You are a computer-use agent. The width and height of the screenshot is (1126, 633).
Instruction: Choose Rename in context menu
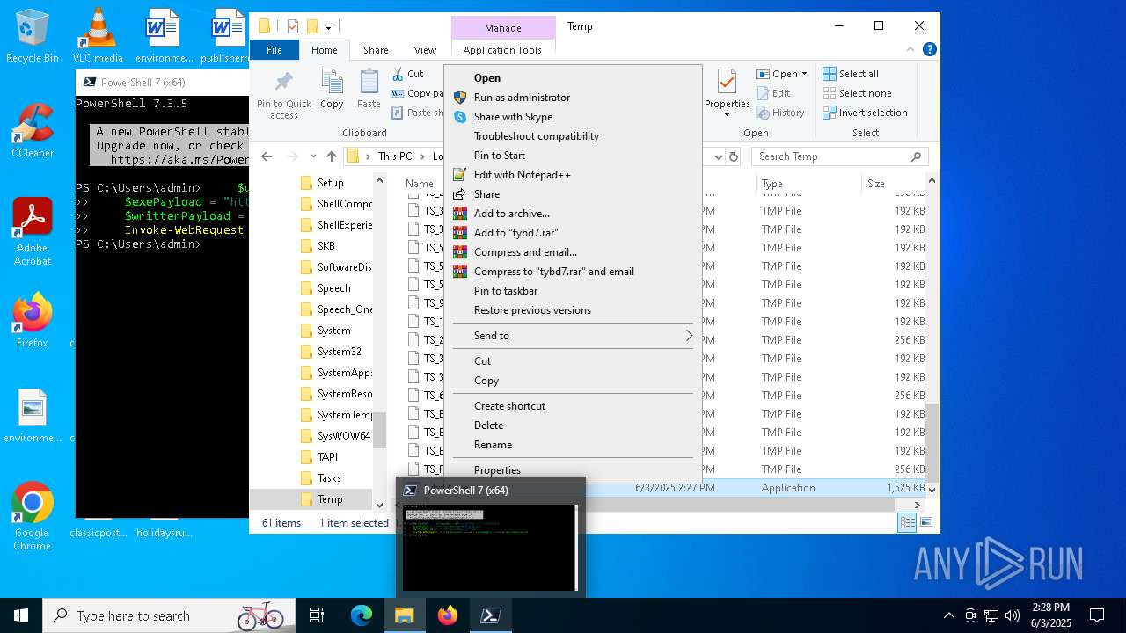click(x=574, y=444)
